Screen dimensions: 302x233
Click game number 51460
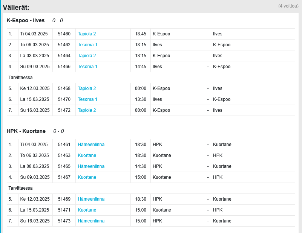coord(64,34)
